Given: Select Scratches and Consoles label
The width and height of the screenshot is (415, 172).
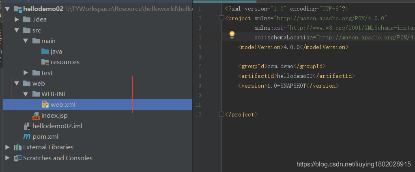Looking at the screenshot, I should click(58, 158).
